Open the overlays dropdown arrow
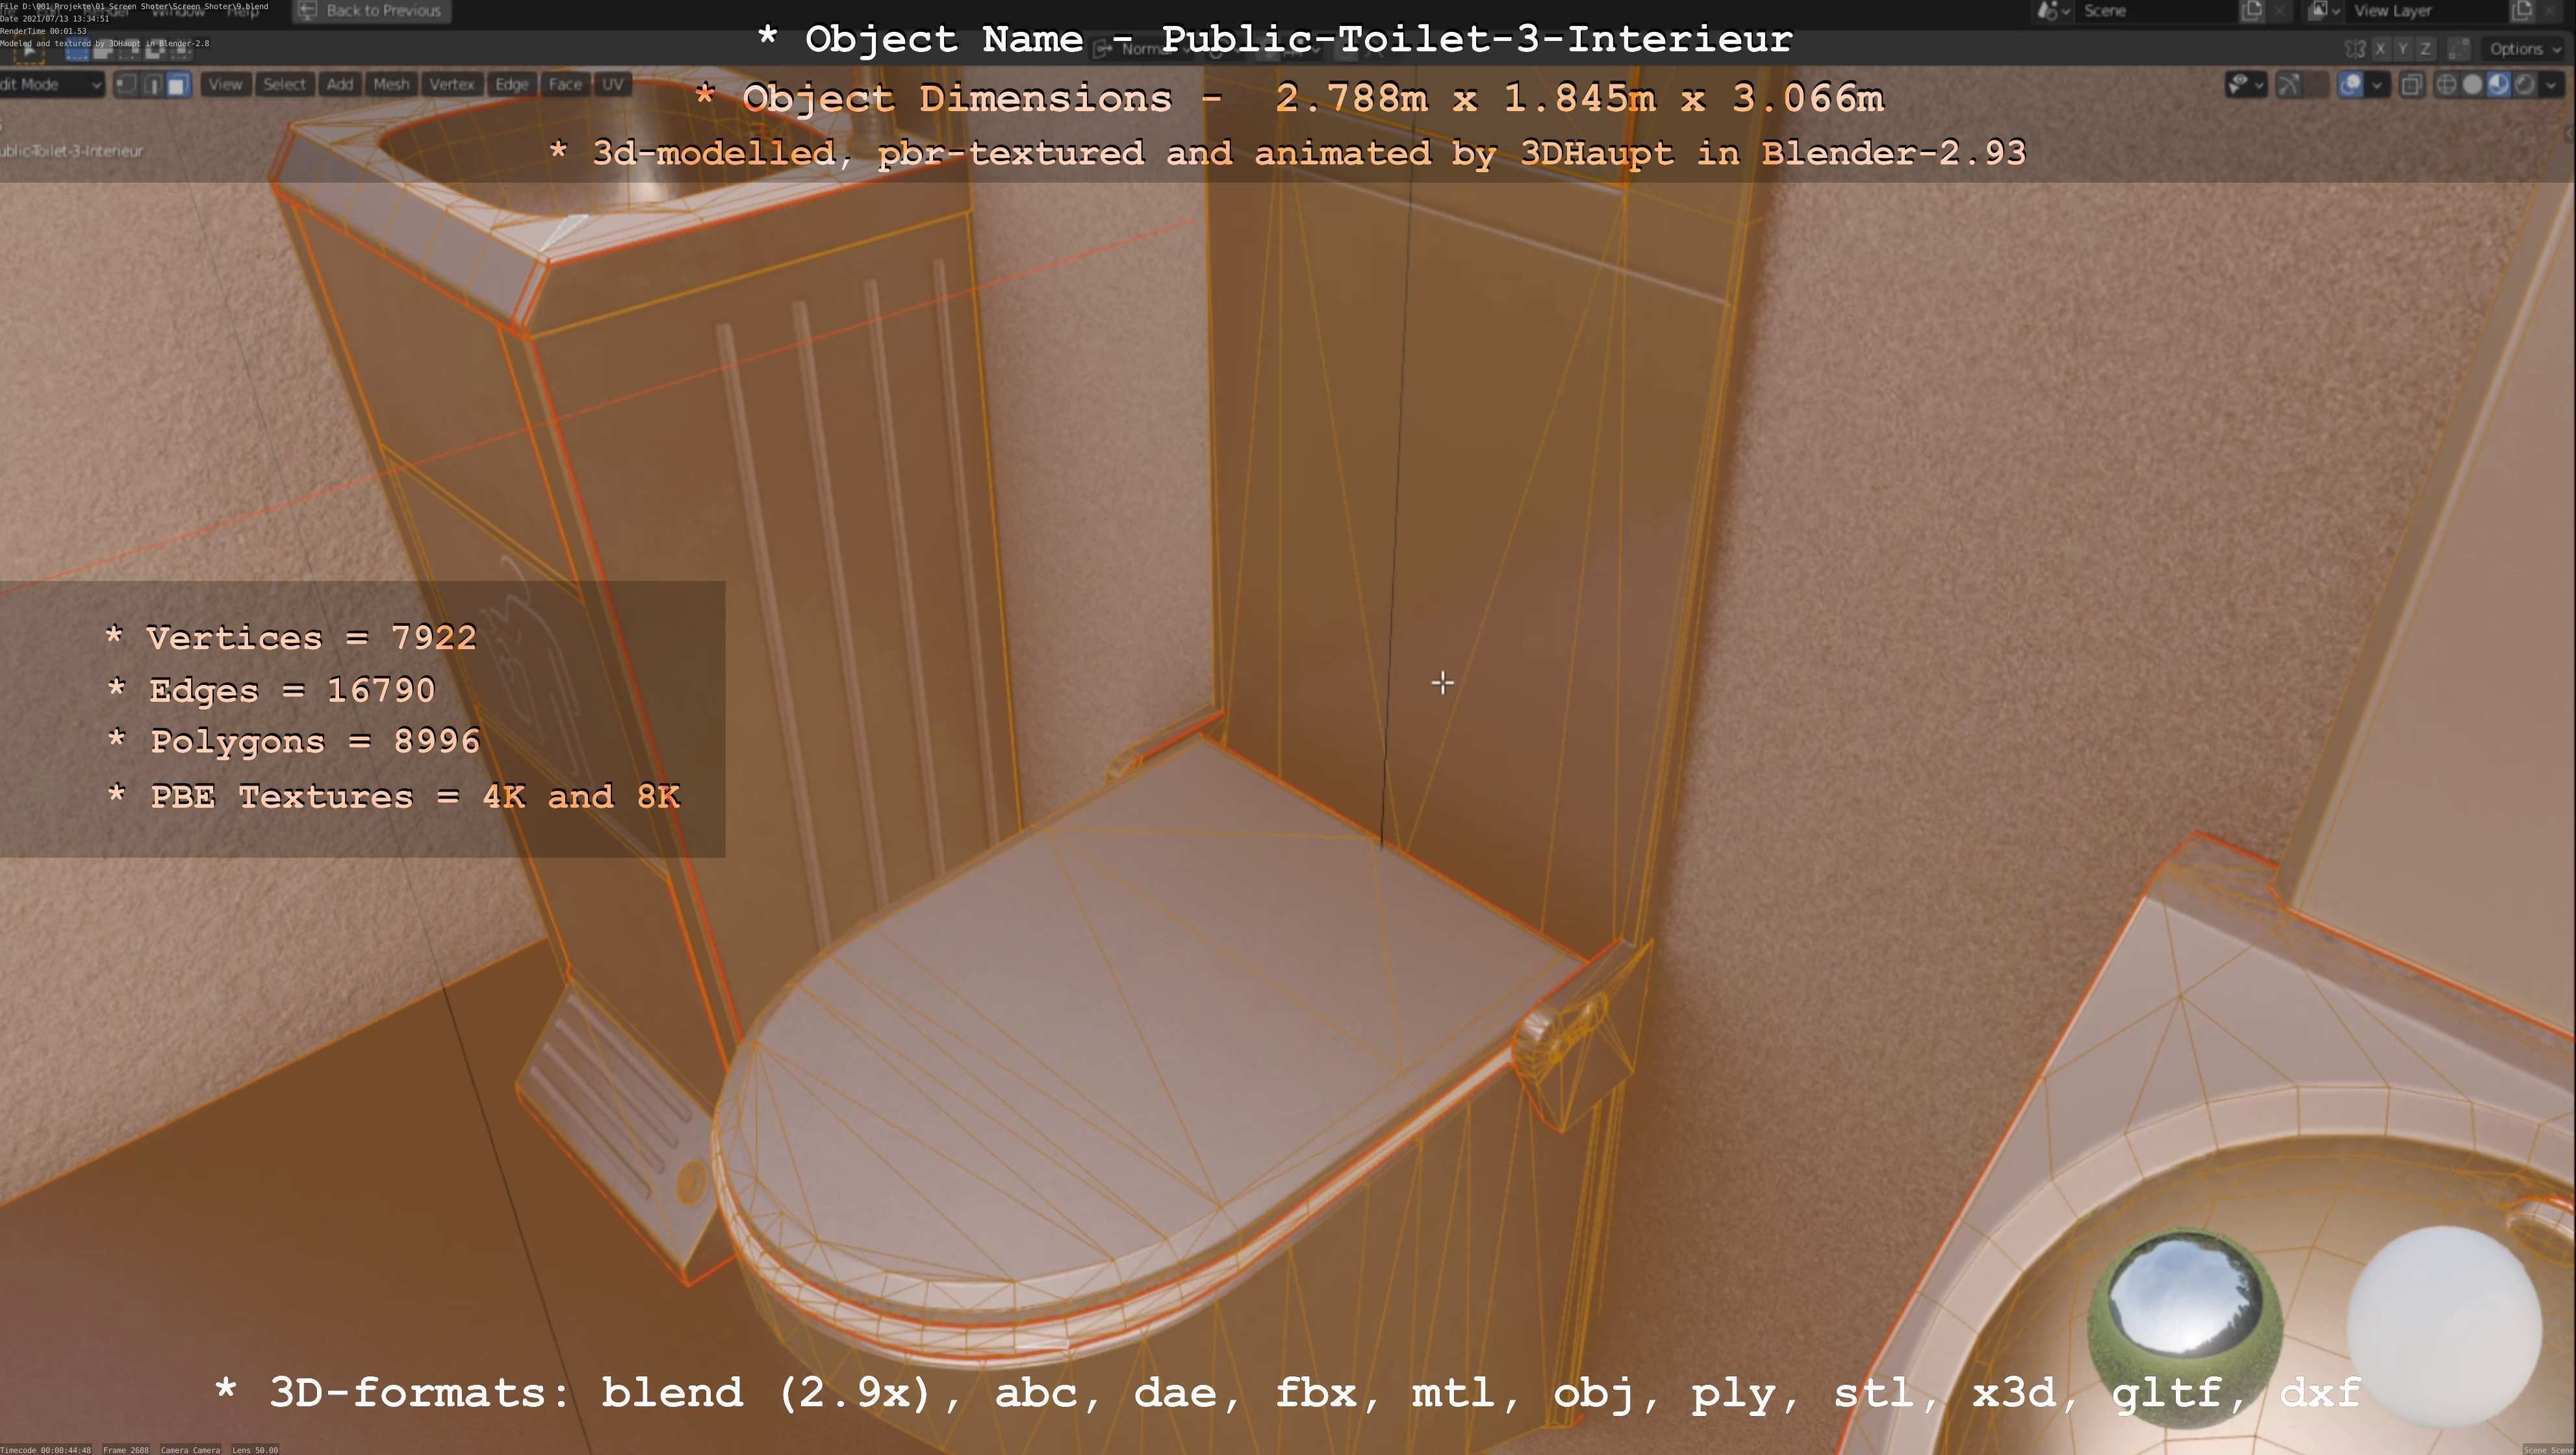Image resolution: width=2576 pixels, height=1455 pixels. (2377, 85)
